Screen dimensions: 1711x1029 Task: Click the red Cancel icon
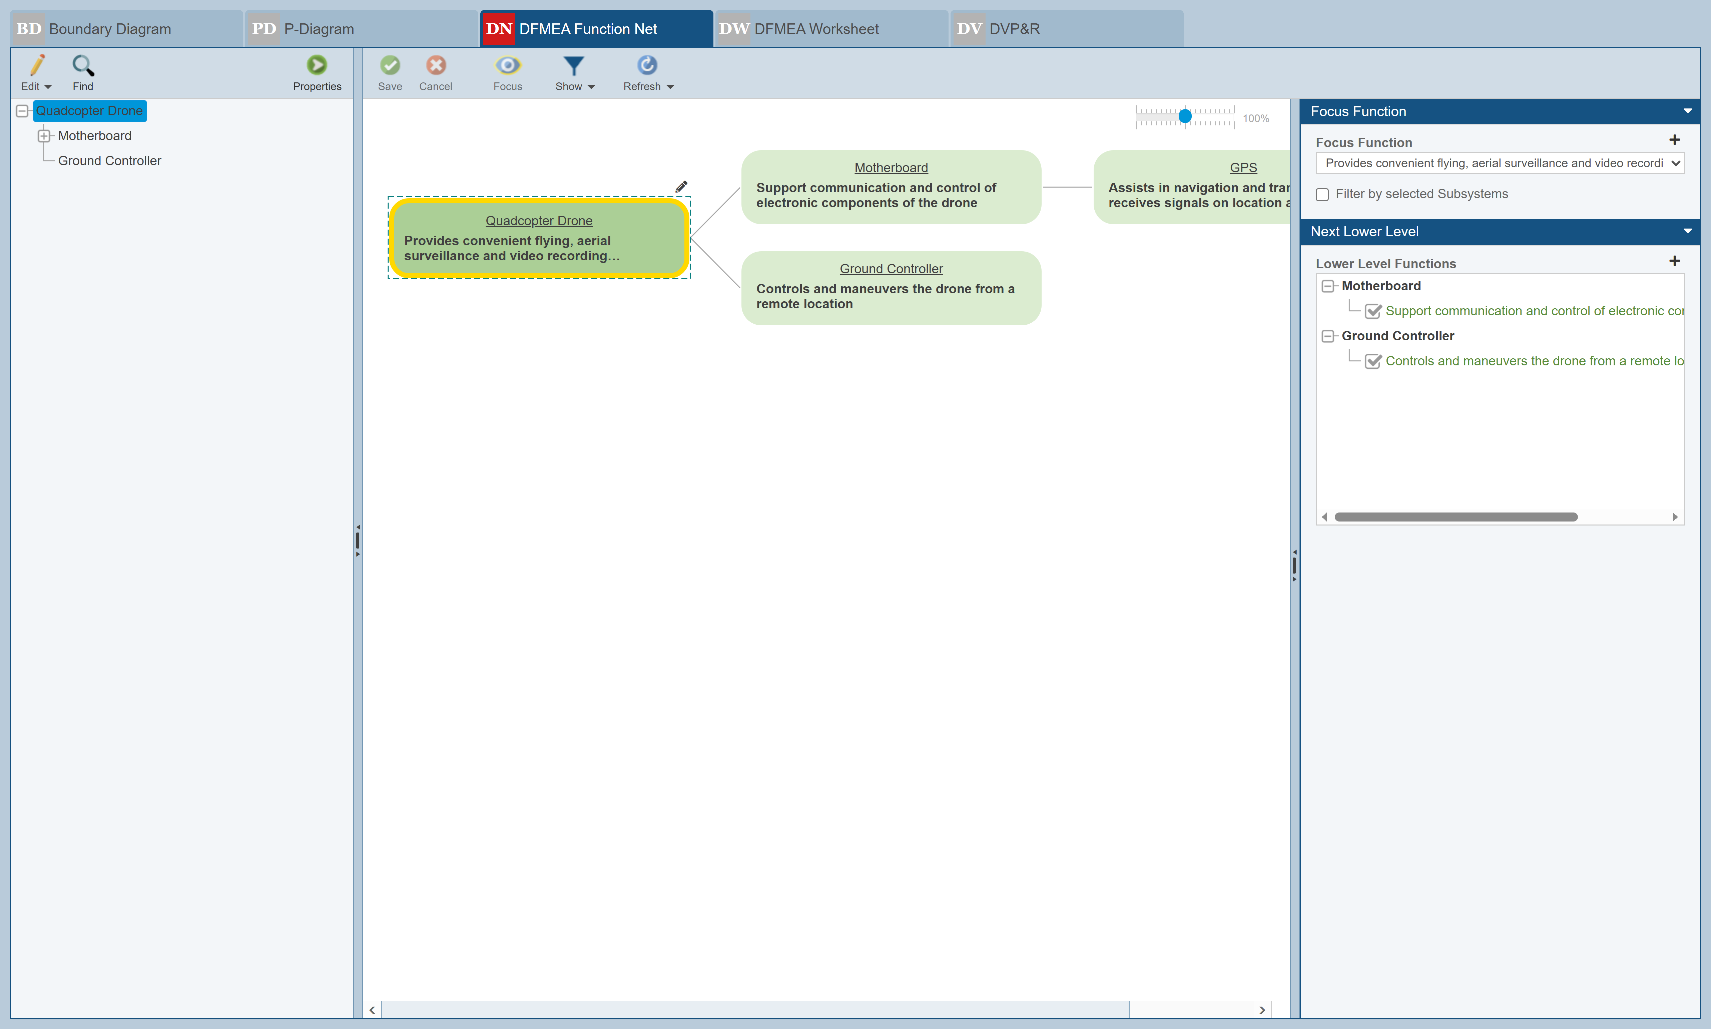(x=435, y=66)
